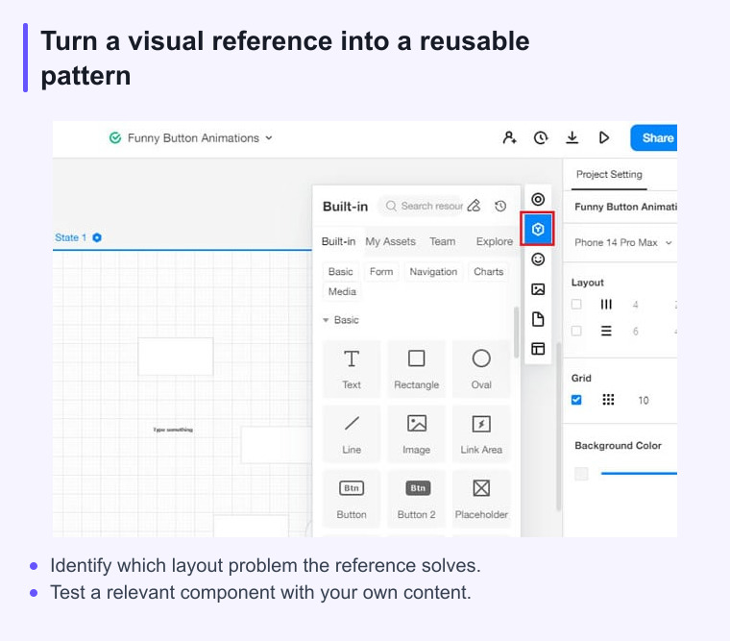Click the download icon in top bar
Image resolution: width=730 pixels, height=641 pixels.
(x=572, y=137)
